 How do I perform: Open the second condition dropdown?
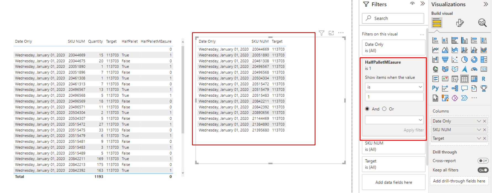394,120
